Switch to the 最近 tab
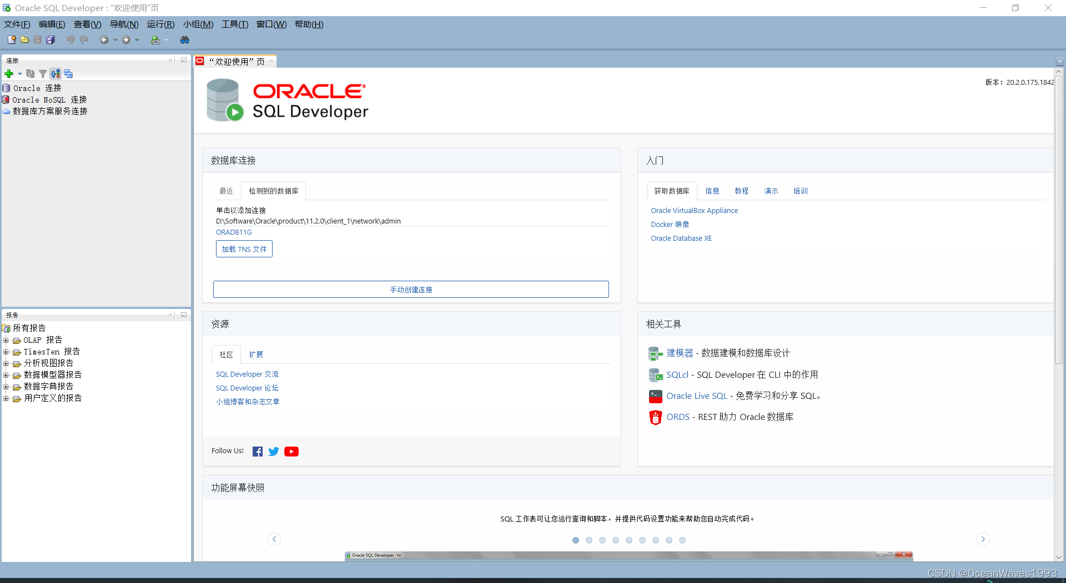The height and width of the screenshot is (583, 1066). [226, 191]
